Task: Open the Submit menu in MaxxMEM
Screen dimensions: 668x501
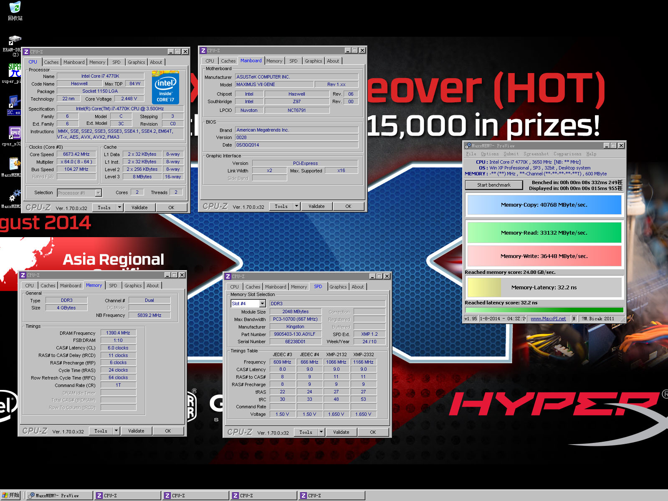Action: 511,154
